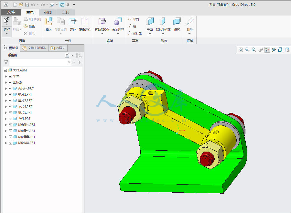Viewport: 291px width, 213px height.
Task: Open a file with the folder icon
Action: pyautogui.click(x=21, y=5)
